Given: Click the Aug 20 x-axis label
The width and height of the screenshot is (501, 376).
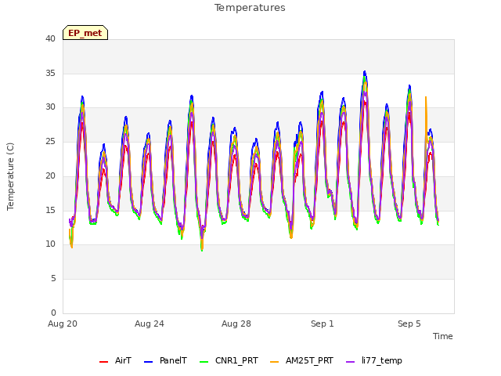Looking at the screenshot, I should pos(63,324).
